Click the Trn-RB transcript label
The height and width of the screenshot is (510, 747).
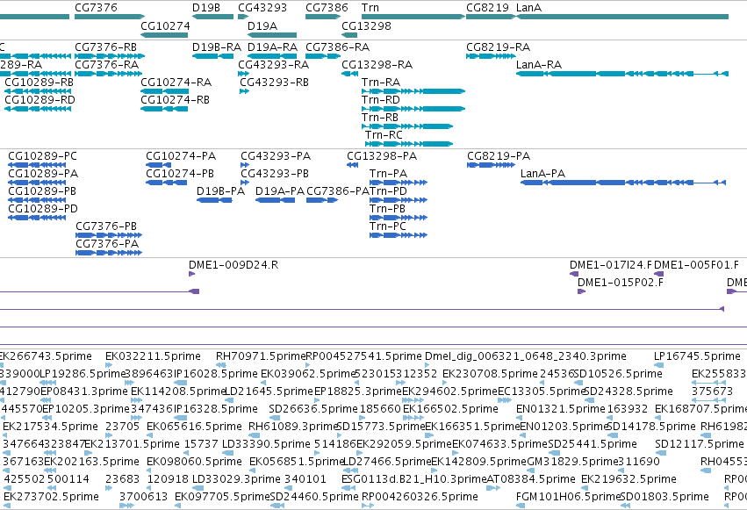pos(380,118)
